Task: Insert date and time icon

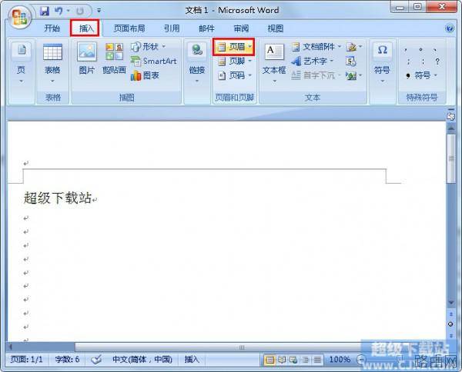Action: click(350, 61)
